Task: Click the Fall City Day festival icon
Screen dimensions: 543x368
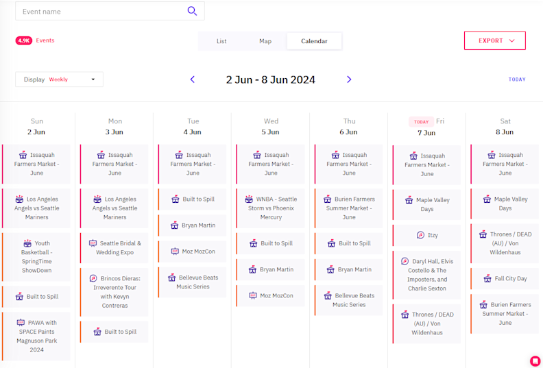Action: (x=487, y=279)
